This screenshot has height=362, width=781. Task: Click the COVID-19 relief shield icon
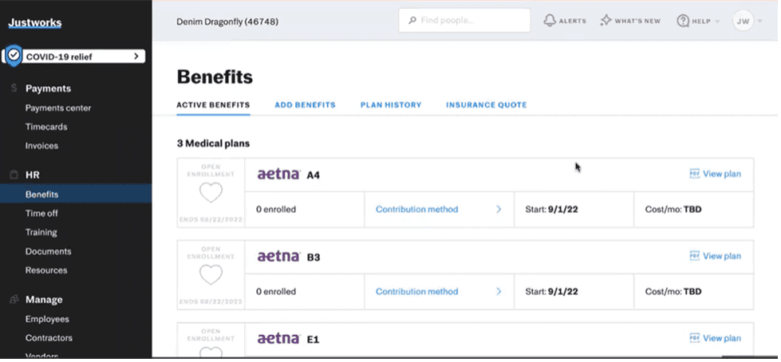(13, 56)
